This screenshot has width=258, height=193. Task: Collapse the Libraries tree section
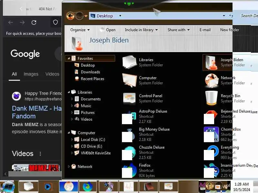(x=69, y=92)
